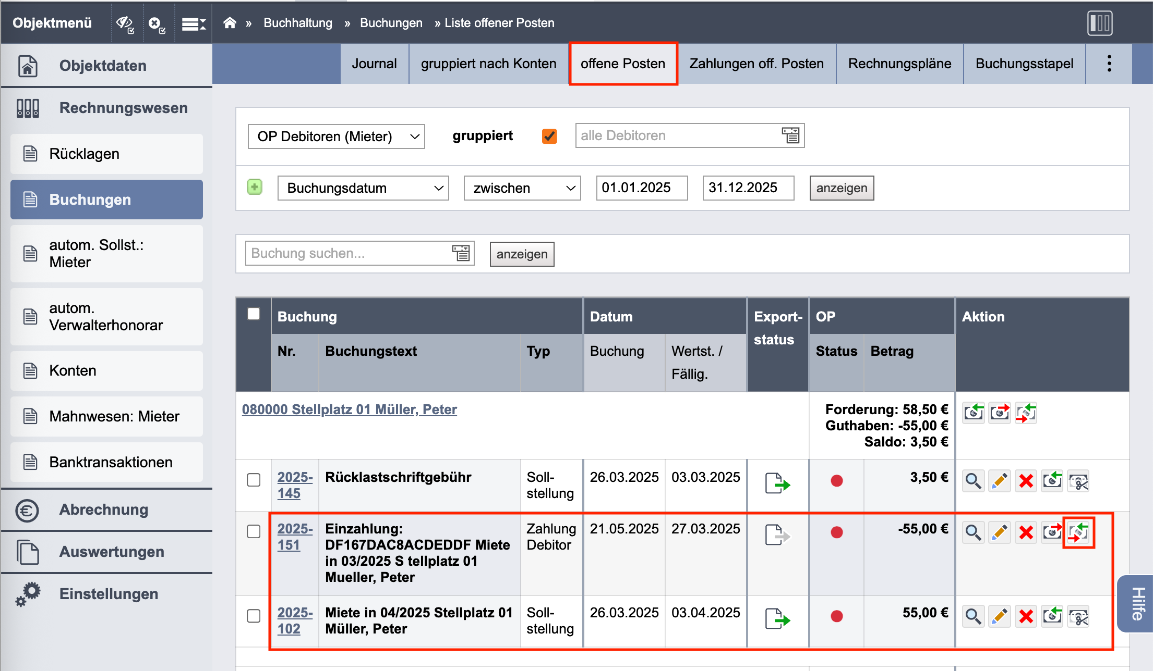This screenshot has height=671, width=1153.
Task: Click anzeigen next to date range
Action: tap(842, 188)
